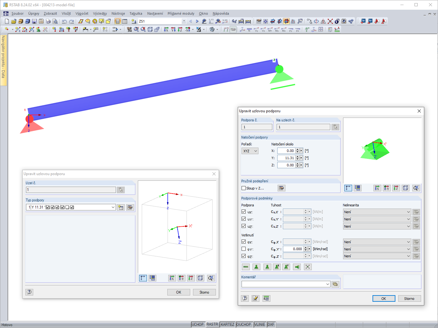Create a new model via the blank-page icon

(7, 21)
